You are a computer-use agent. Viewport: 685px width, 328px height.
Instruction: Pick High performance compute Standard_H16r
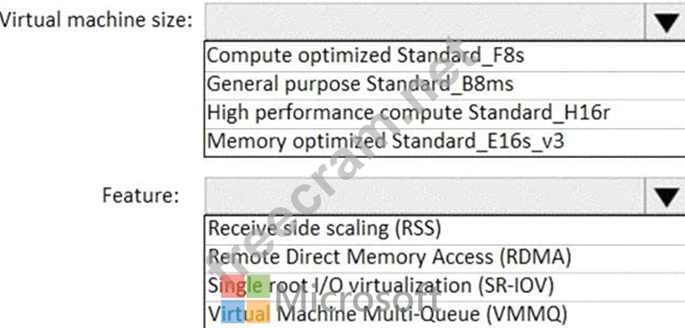(445, 113)
